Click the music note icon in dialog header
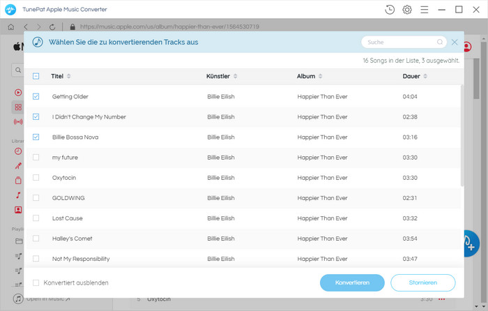Screen dimensions: 488x311 [38, 42]
